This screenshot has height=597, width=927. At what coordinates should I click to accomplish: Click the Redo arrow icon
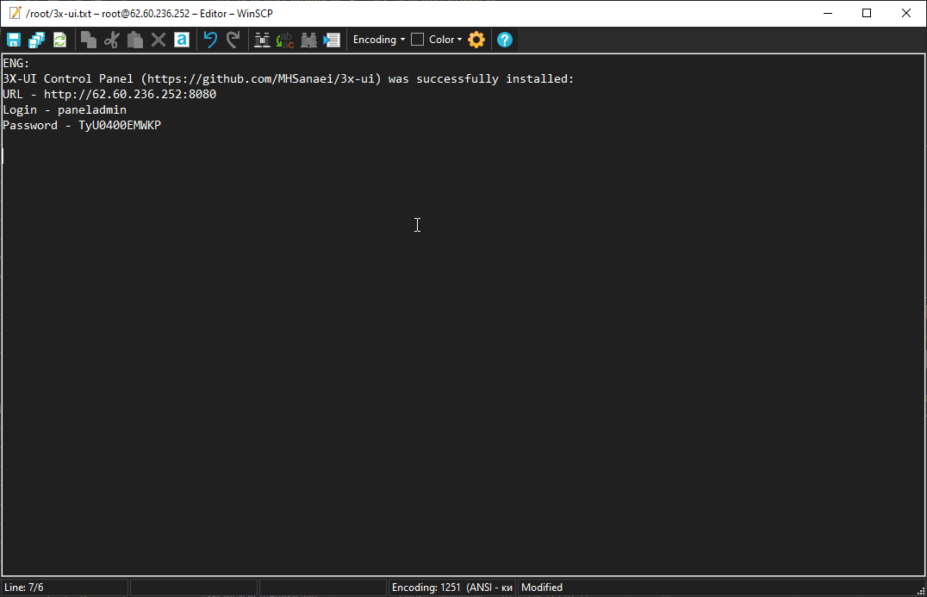(233, 40)
